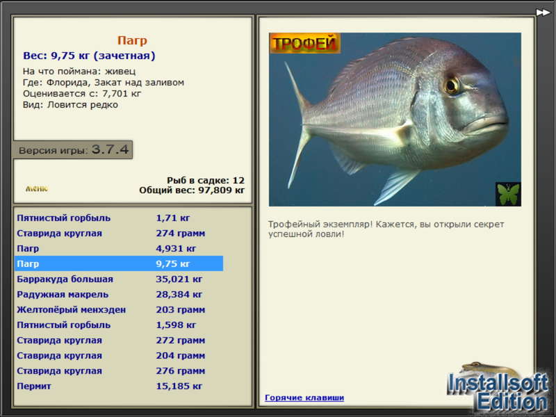Select the Пермит 15,185 кг entry

[x=119, y=386]
